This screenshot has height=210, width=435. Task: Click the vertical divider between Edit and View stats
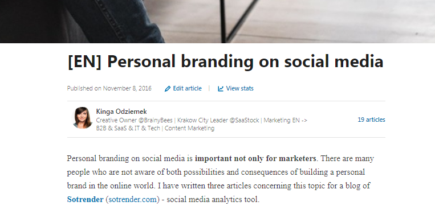[x=209, y=88]
